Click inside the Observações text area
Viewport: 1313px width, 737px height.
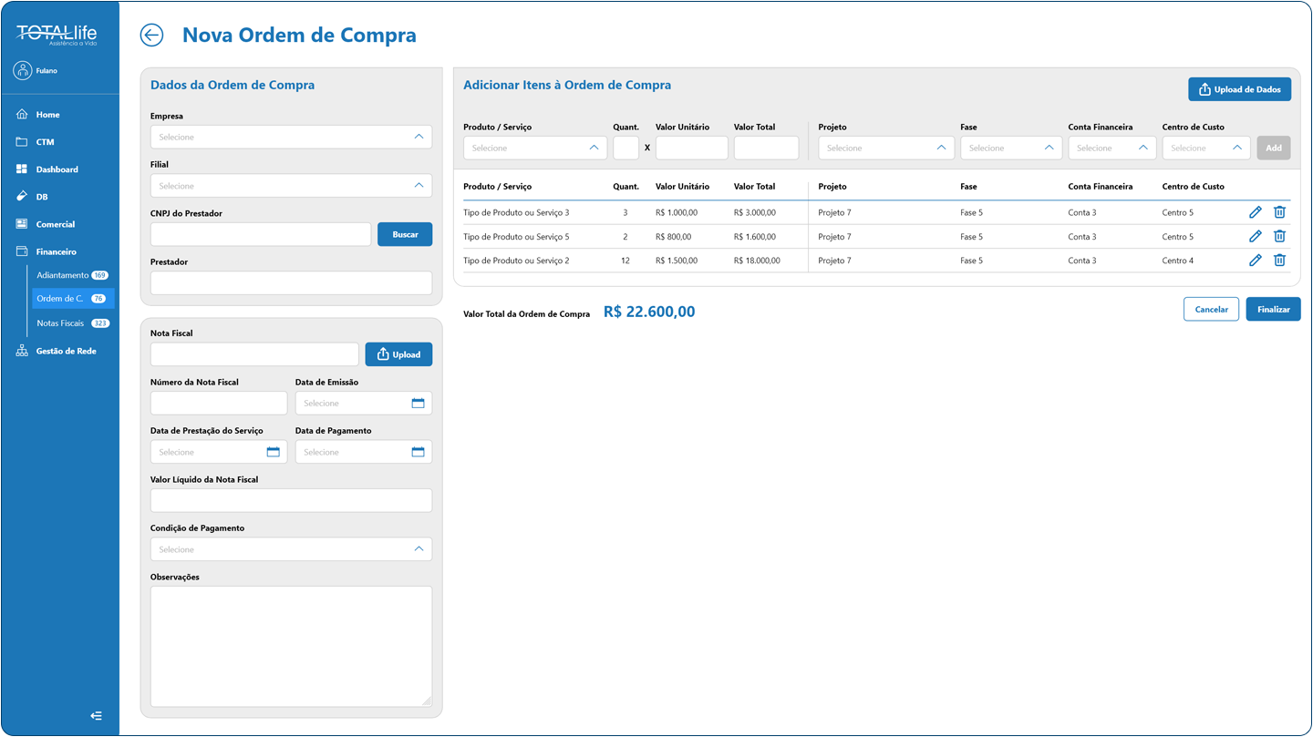[x=291, y=646]
